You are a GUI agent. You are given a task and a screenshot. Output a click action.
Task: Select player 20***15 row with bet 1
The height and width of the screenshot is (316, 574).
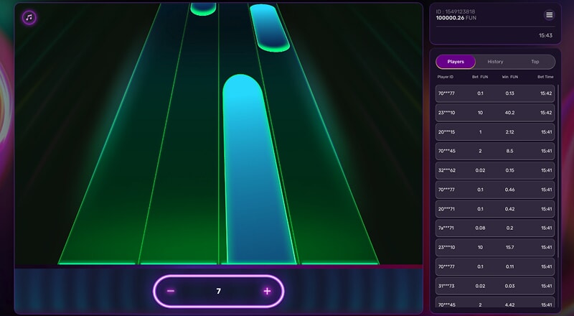495,132
